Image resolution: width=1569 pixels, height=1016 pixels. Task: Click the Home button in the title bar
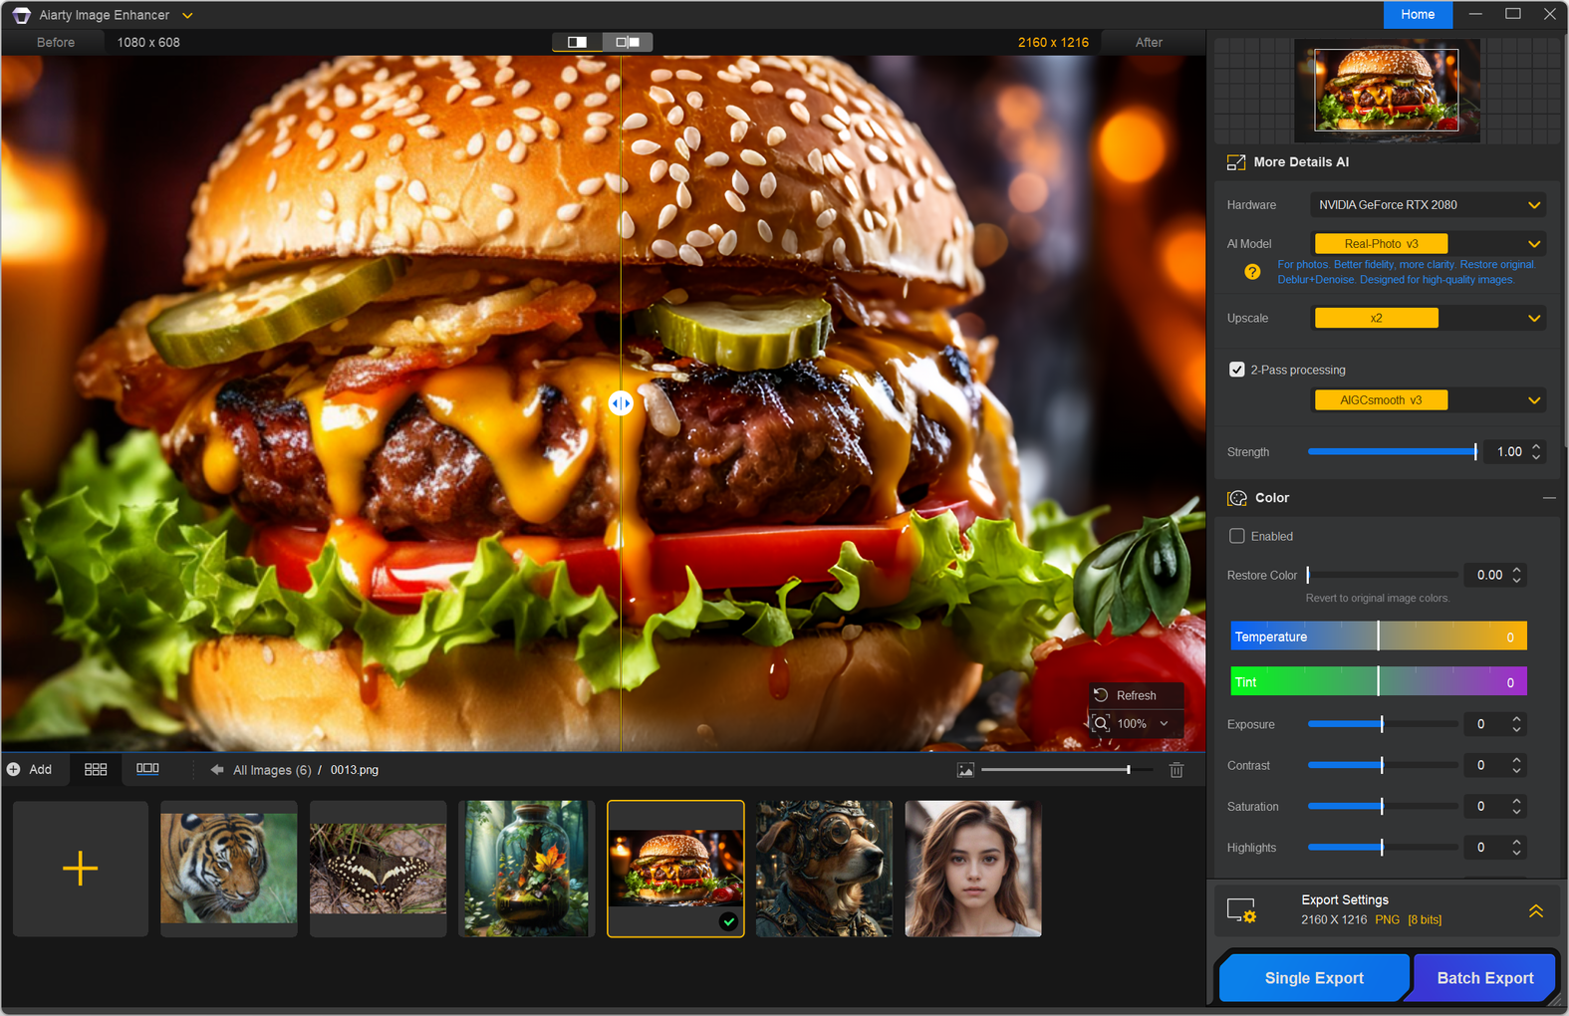pos(1418,14)
